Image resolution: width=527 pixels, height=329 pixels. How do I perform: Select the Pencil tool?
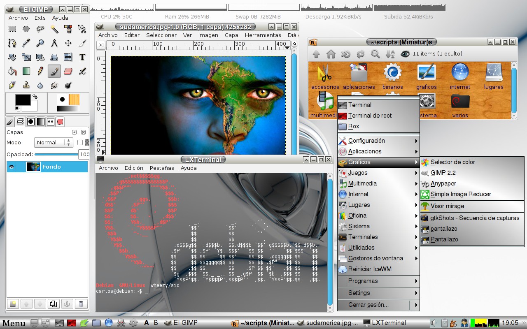[x=40, y=71]
